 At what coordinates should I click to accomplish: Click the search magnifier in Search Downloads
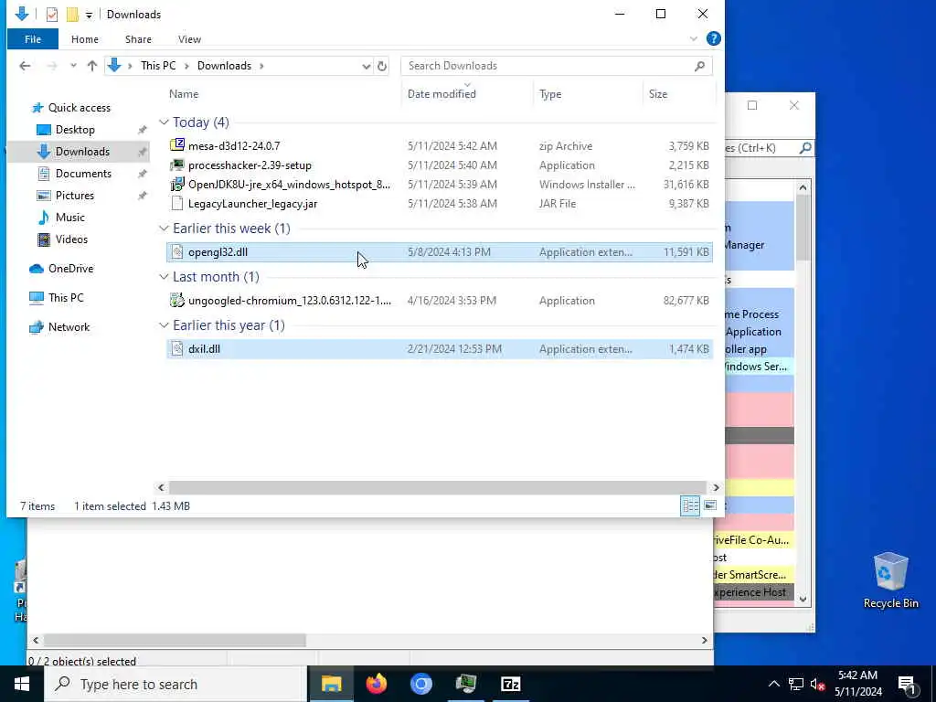coord(699,66)
